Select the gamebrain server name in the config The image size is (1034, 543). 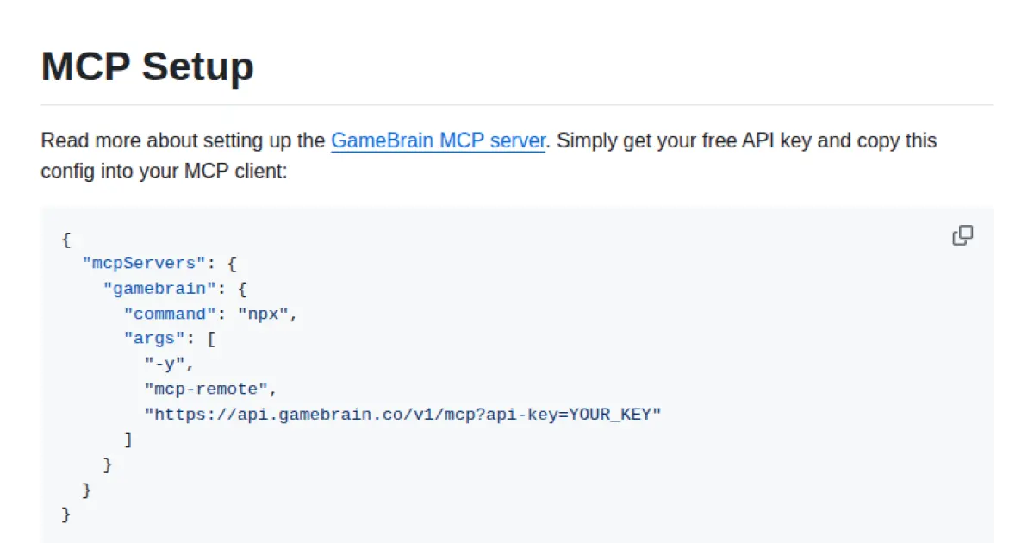(158, 288)
